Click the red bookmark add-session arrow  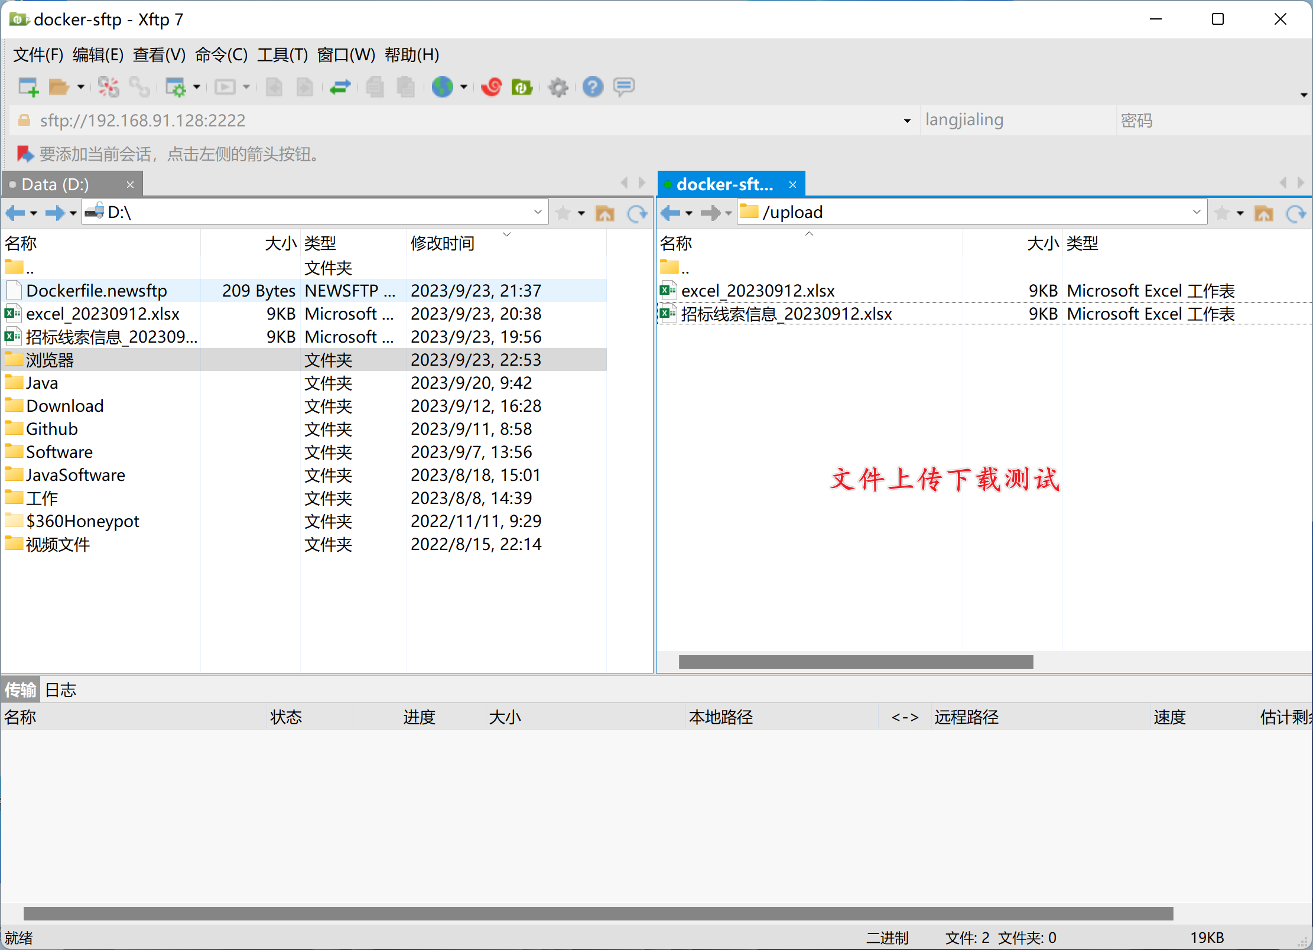[x=25, y=154]
